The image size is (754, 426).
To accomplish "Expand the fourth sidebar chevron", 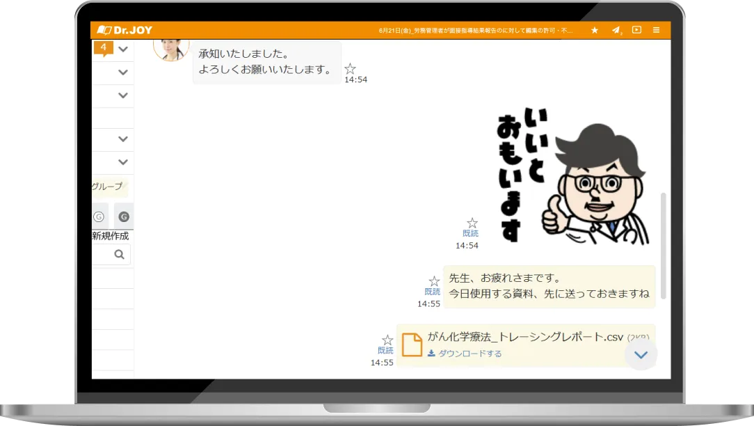I will pos(123,139).
